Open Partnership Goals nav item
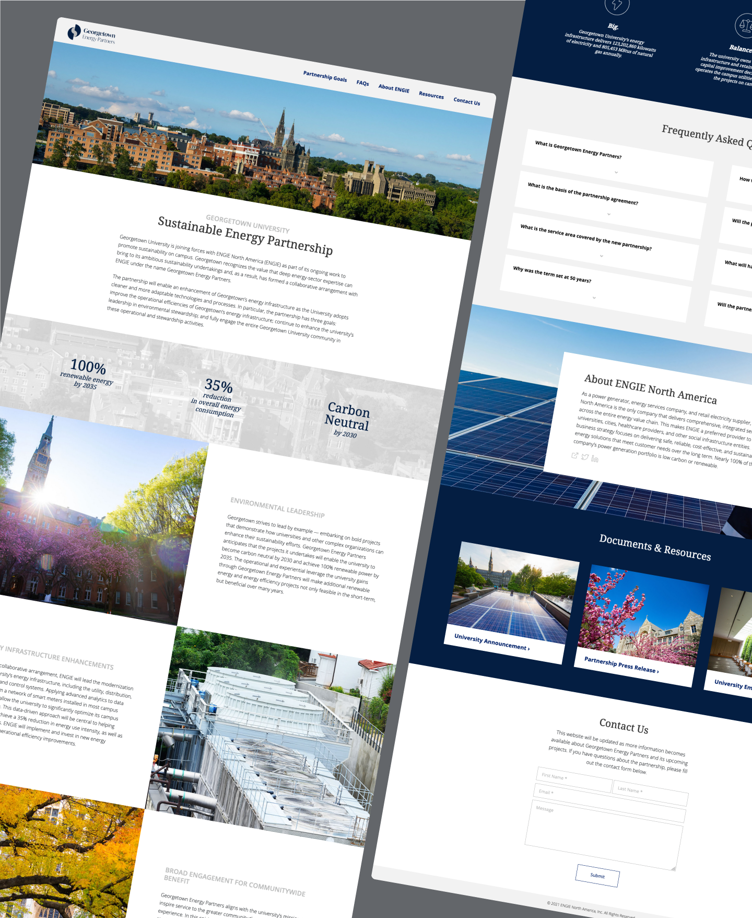Image resolution: width=752 pixels, height=918 pixels. (325, 76)
